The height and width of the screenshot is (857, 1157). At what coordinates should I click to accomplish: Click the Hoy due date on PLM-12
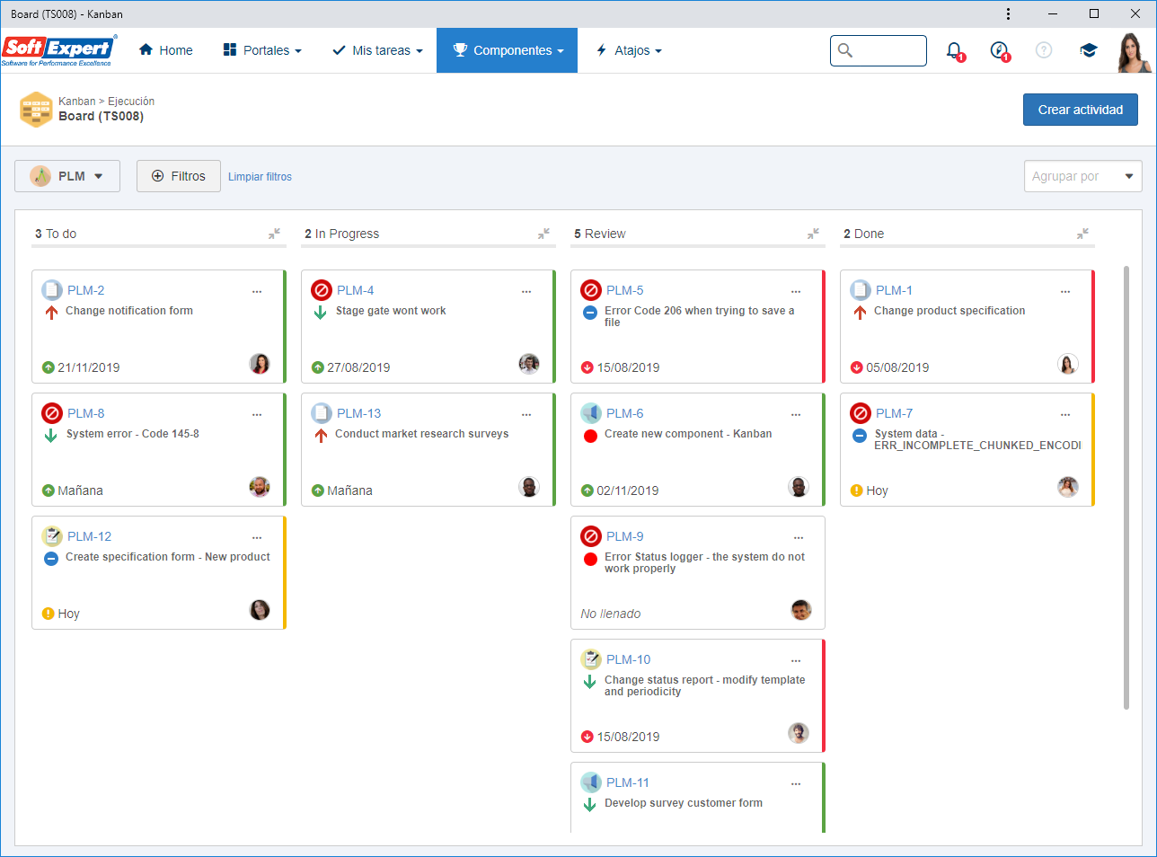click(x=69, y=614)
